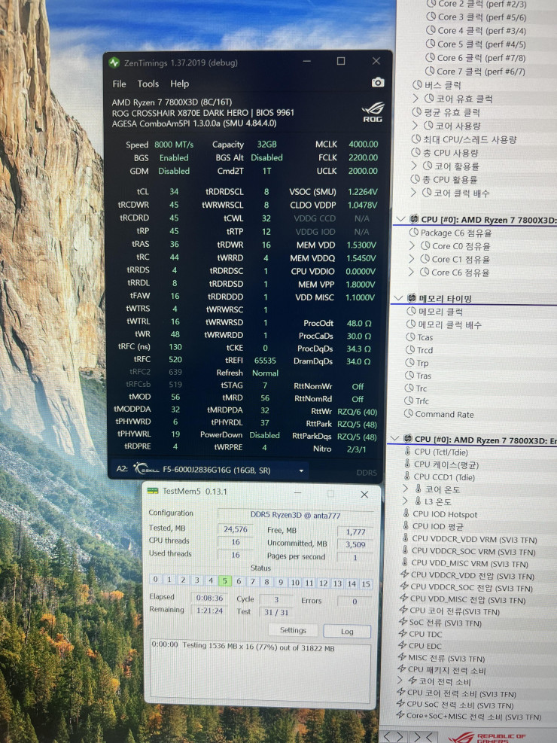Click the MEM VDD value 1.5300V

[361, 245]
